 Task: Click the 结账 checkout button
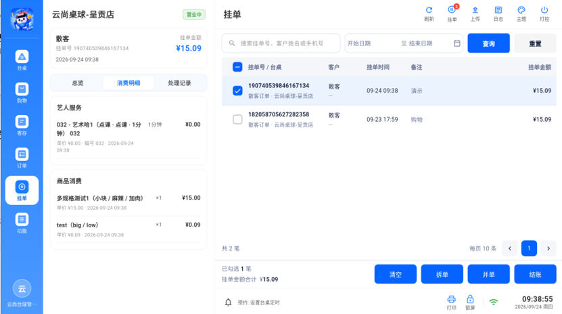(x=535, y=274)
